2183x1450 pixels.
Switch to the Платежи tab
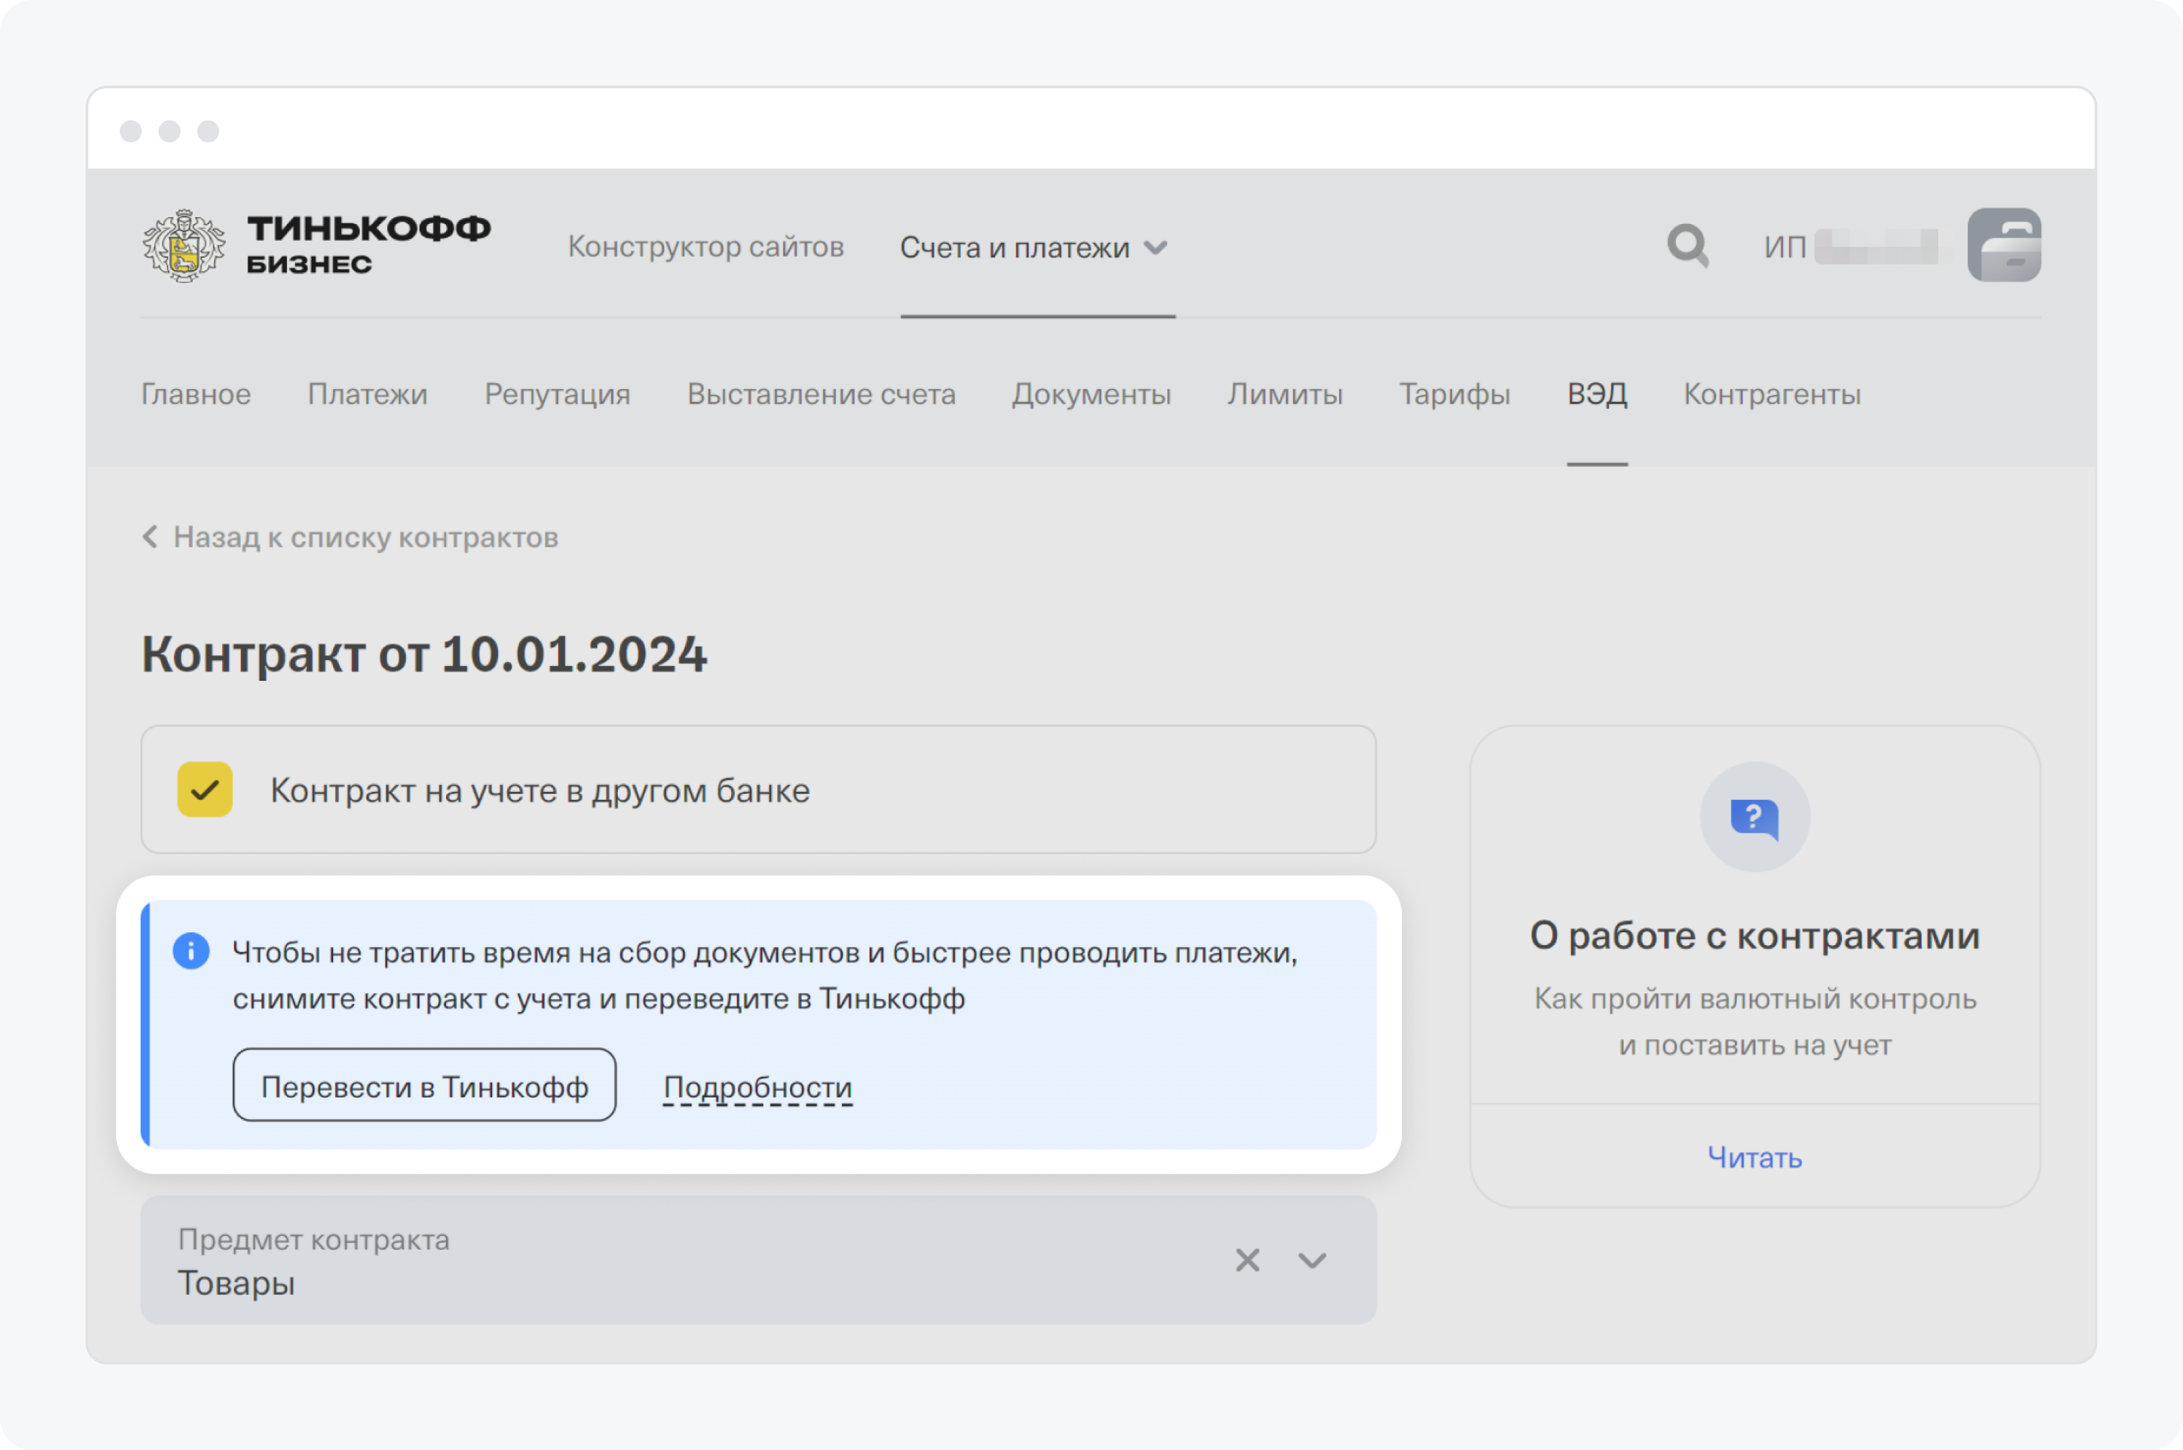(367, 394)
